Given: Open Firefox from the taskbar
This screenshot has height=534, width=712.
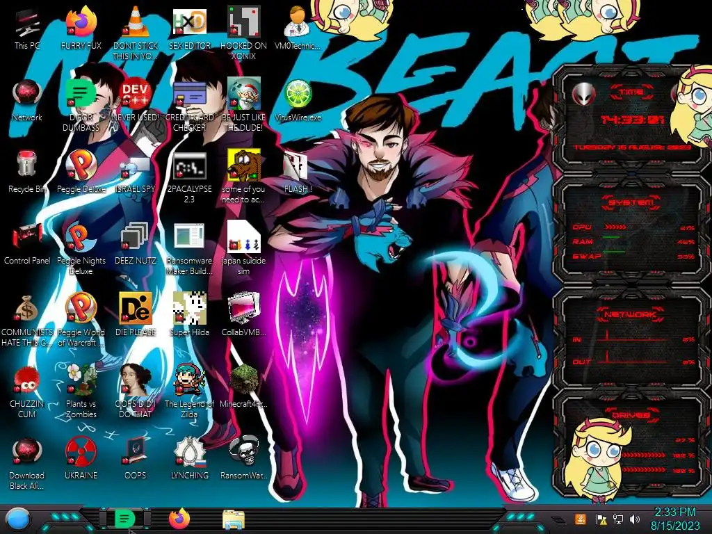Looking at the screenshot, I should click(179, 519).
